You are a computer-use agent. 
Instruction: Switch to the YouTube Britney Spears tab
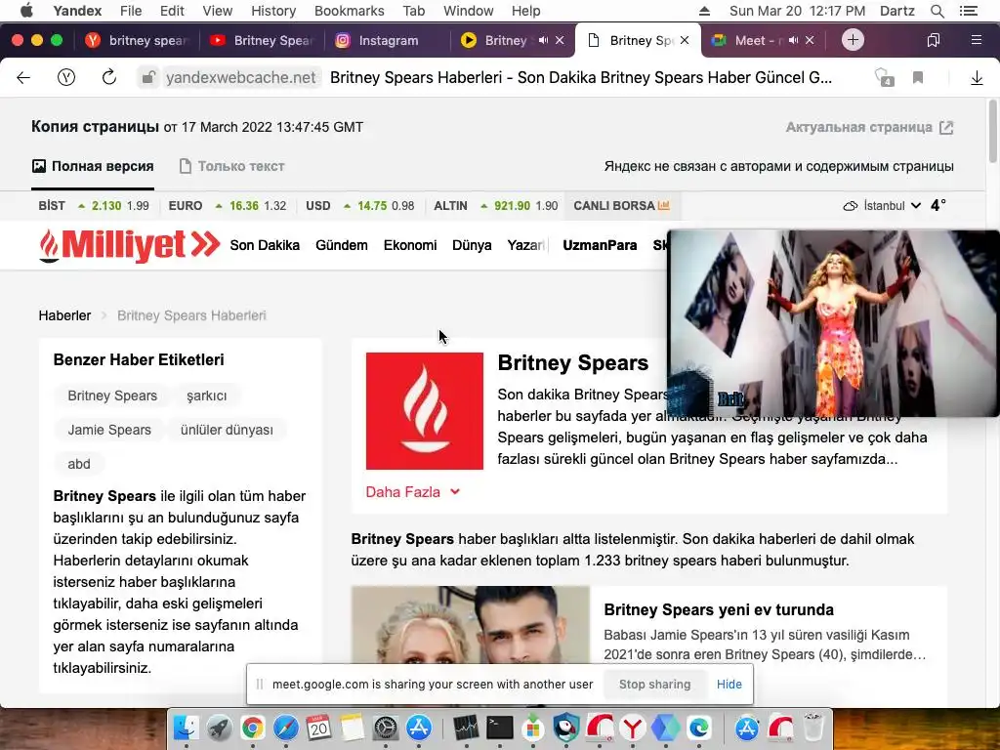click(x=262, y=40)
